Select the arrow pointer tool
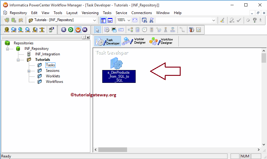This screenshot has height=159, width=267. [97, 30]
